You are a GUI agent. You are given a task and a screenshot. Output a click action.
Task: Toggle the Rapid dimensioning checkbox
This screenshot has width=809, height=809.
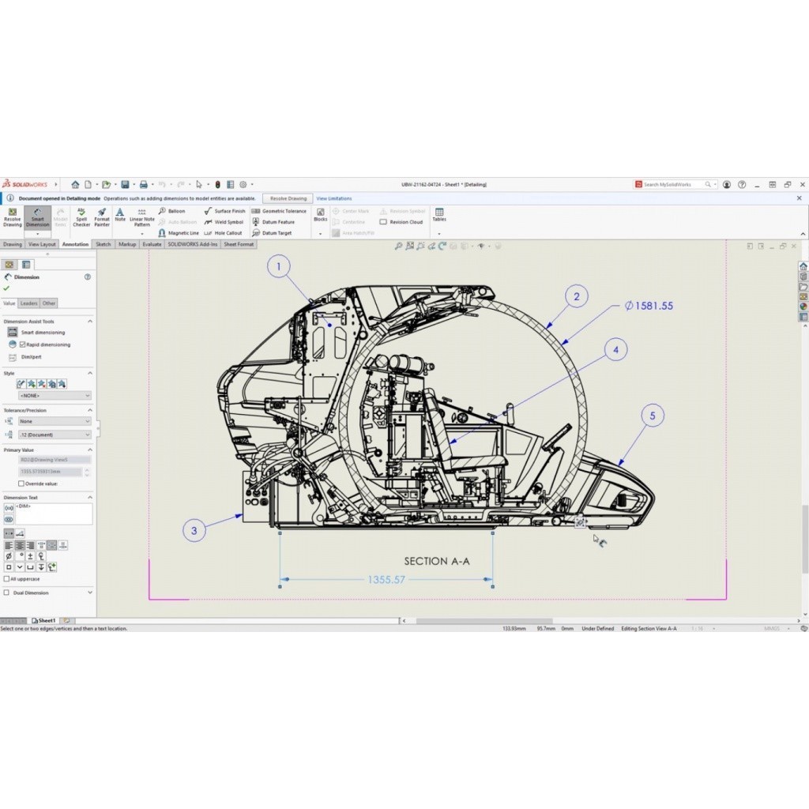pos(22,344)
